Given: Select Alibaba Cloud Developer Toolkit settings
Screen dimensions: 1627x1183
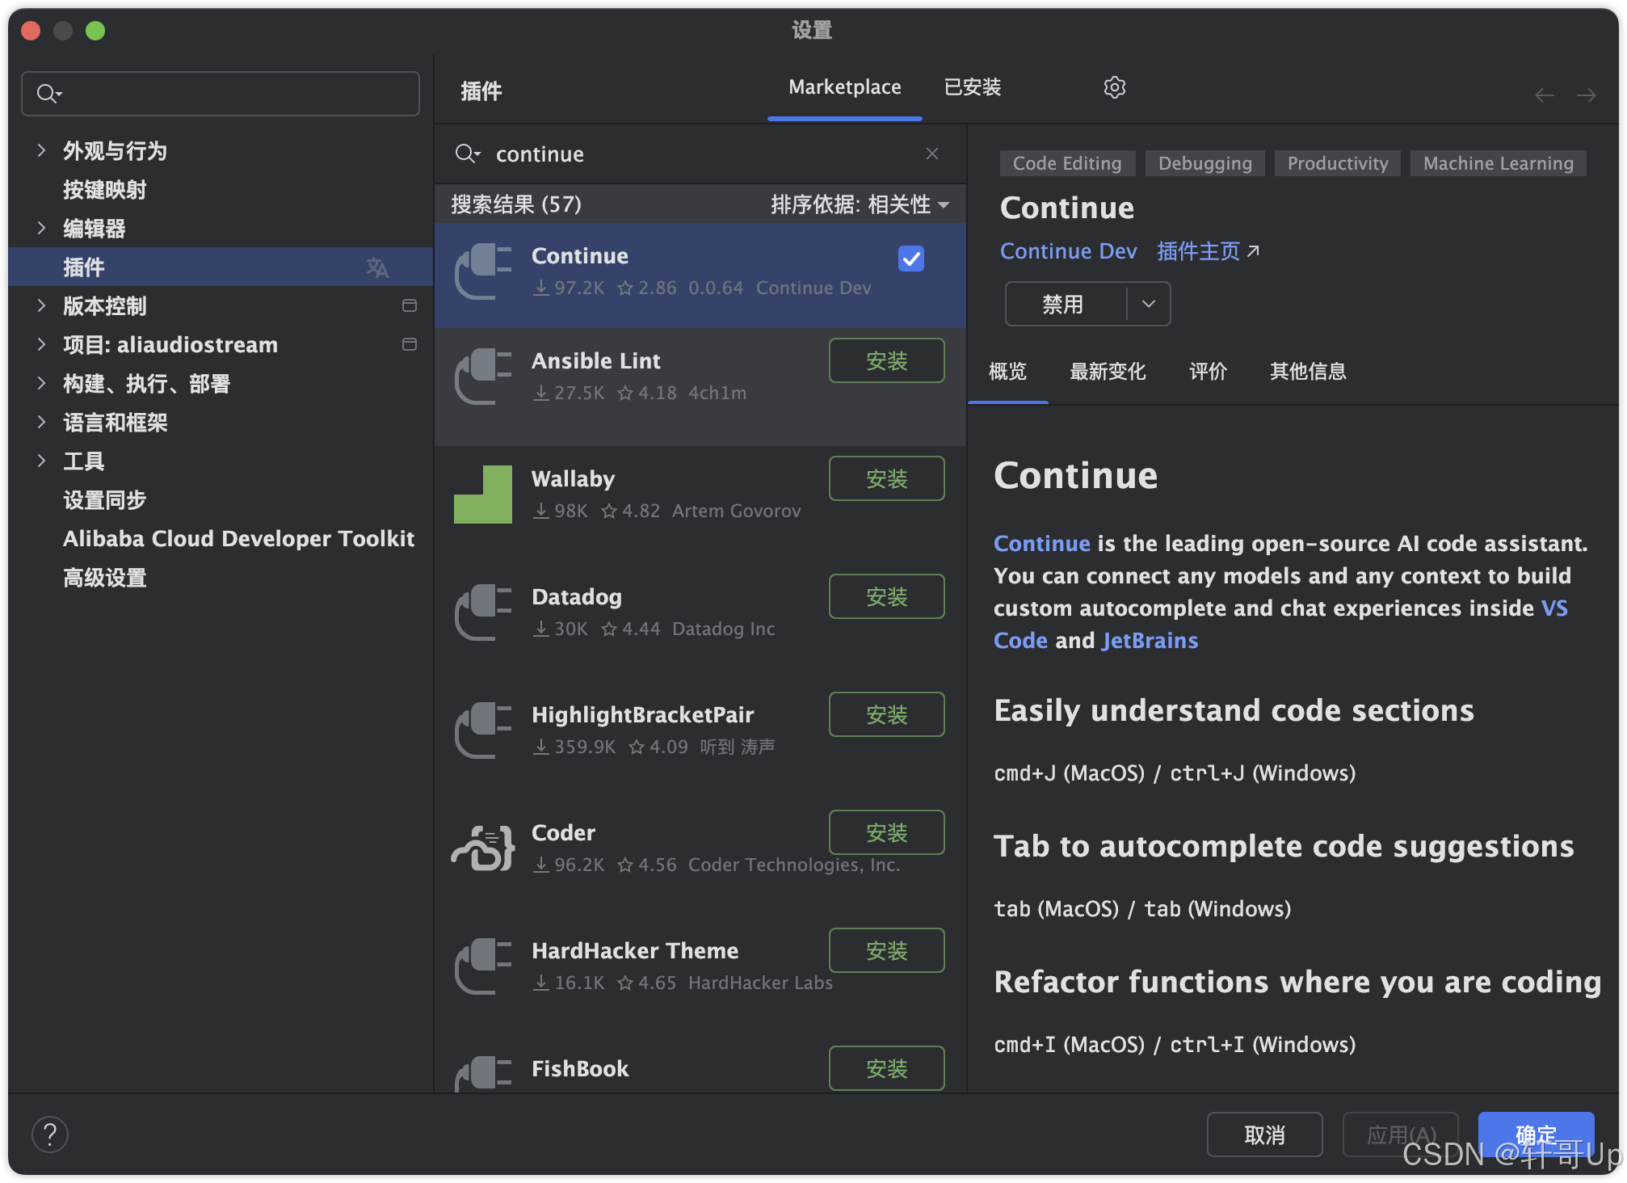Looking at the screenshot, I should 239,539.
